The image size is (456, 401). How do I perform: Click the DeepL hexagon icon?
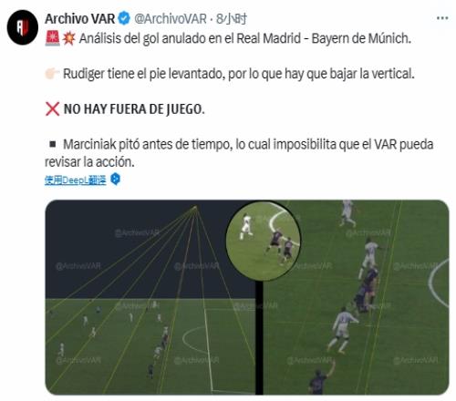pyautogui.click(x=115, y=179)
